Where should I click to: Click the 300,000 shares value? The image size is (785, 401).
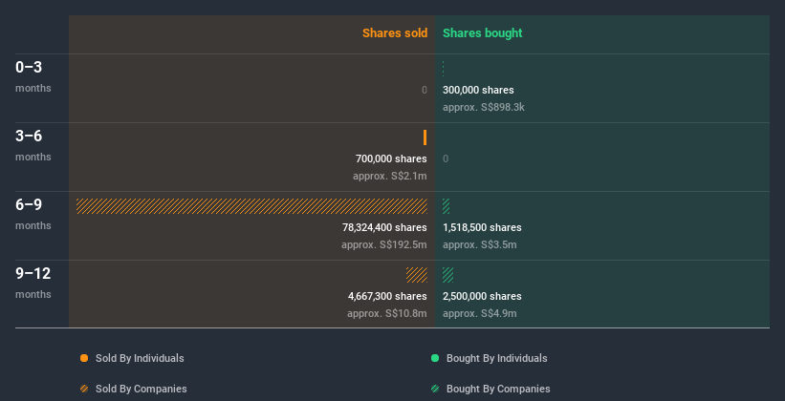[478, 90]
